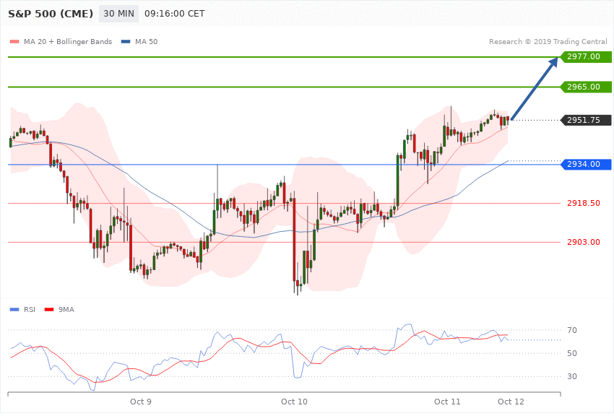Click the 2951.75 current price tag
The image size is (614, 416).
[586, 120]
